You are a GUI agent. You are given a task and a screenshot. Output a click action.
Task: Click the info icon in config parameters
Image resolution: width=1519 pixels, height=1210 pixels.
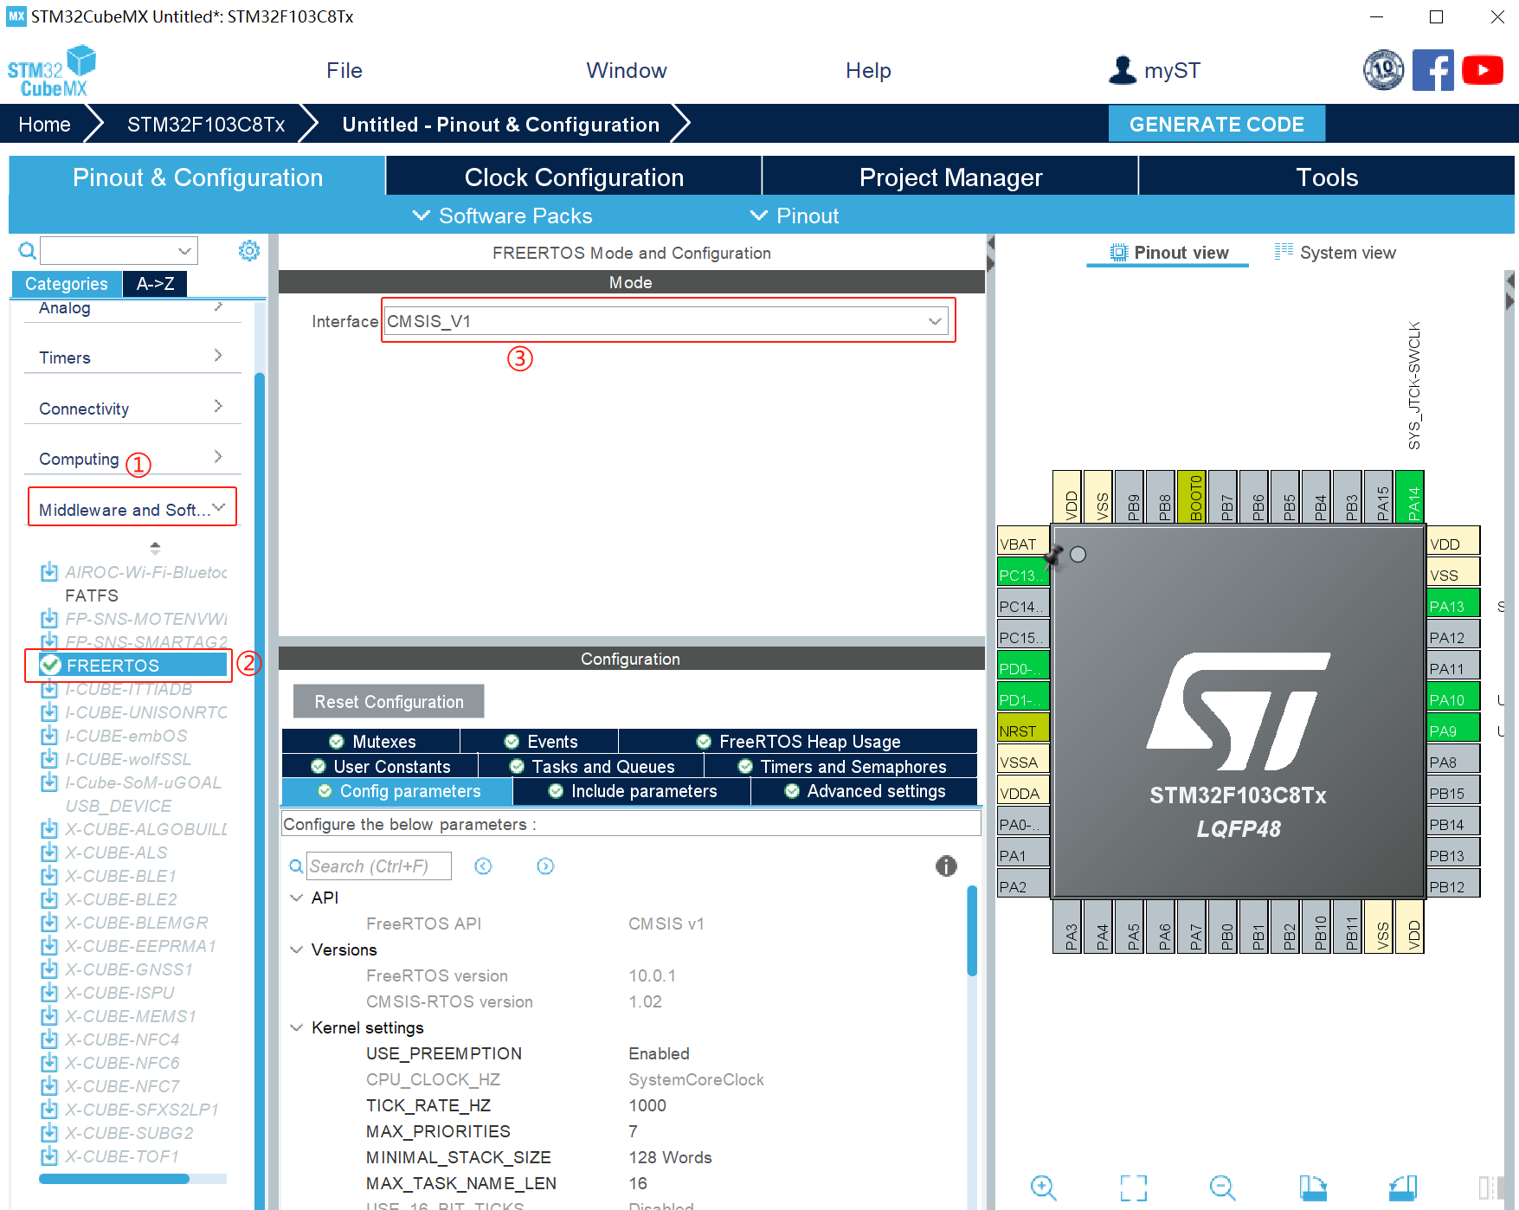[946, 866]
